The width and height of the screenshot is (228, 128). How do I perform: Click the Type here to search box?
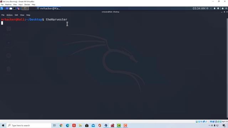point(29,126)
